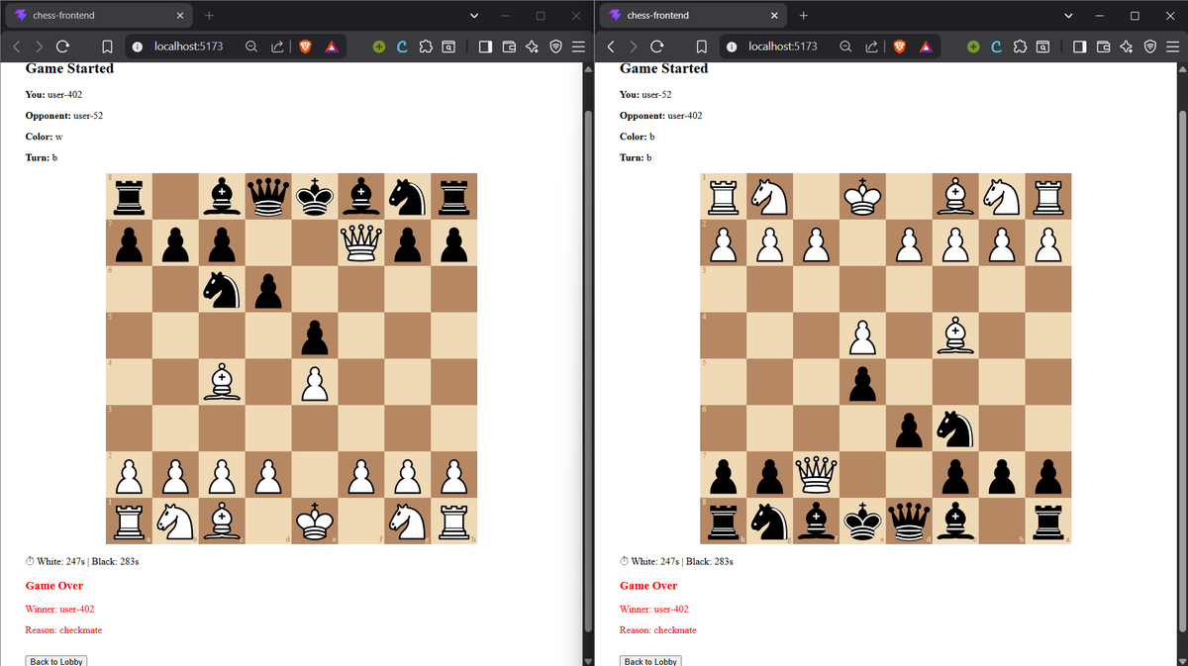Click the blue C extension in the left window
The height and width of the screenshot is (666, 1188).
pyautogui.click(x=402, y=47)
